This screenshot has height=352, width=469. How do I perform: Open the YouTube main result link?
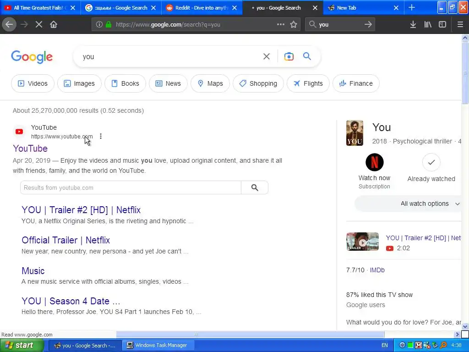[x=30, y=148]
